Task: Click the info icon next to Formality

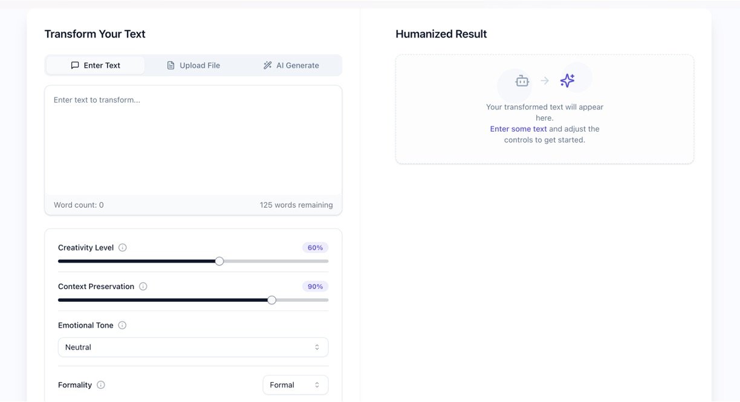Action: pyautogui.click(x=101, y=385)
